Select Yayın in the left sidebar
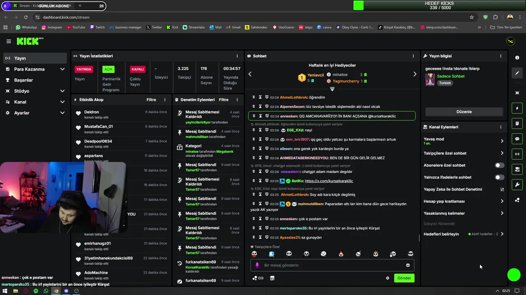The image size is (526, 295). pyautogui.click(x=35, y=58)
